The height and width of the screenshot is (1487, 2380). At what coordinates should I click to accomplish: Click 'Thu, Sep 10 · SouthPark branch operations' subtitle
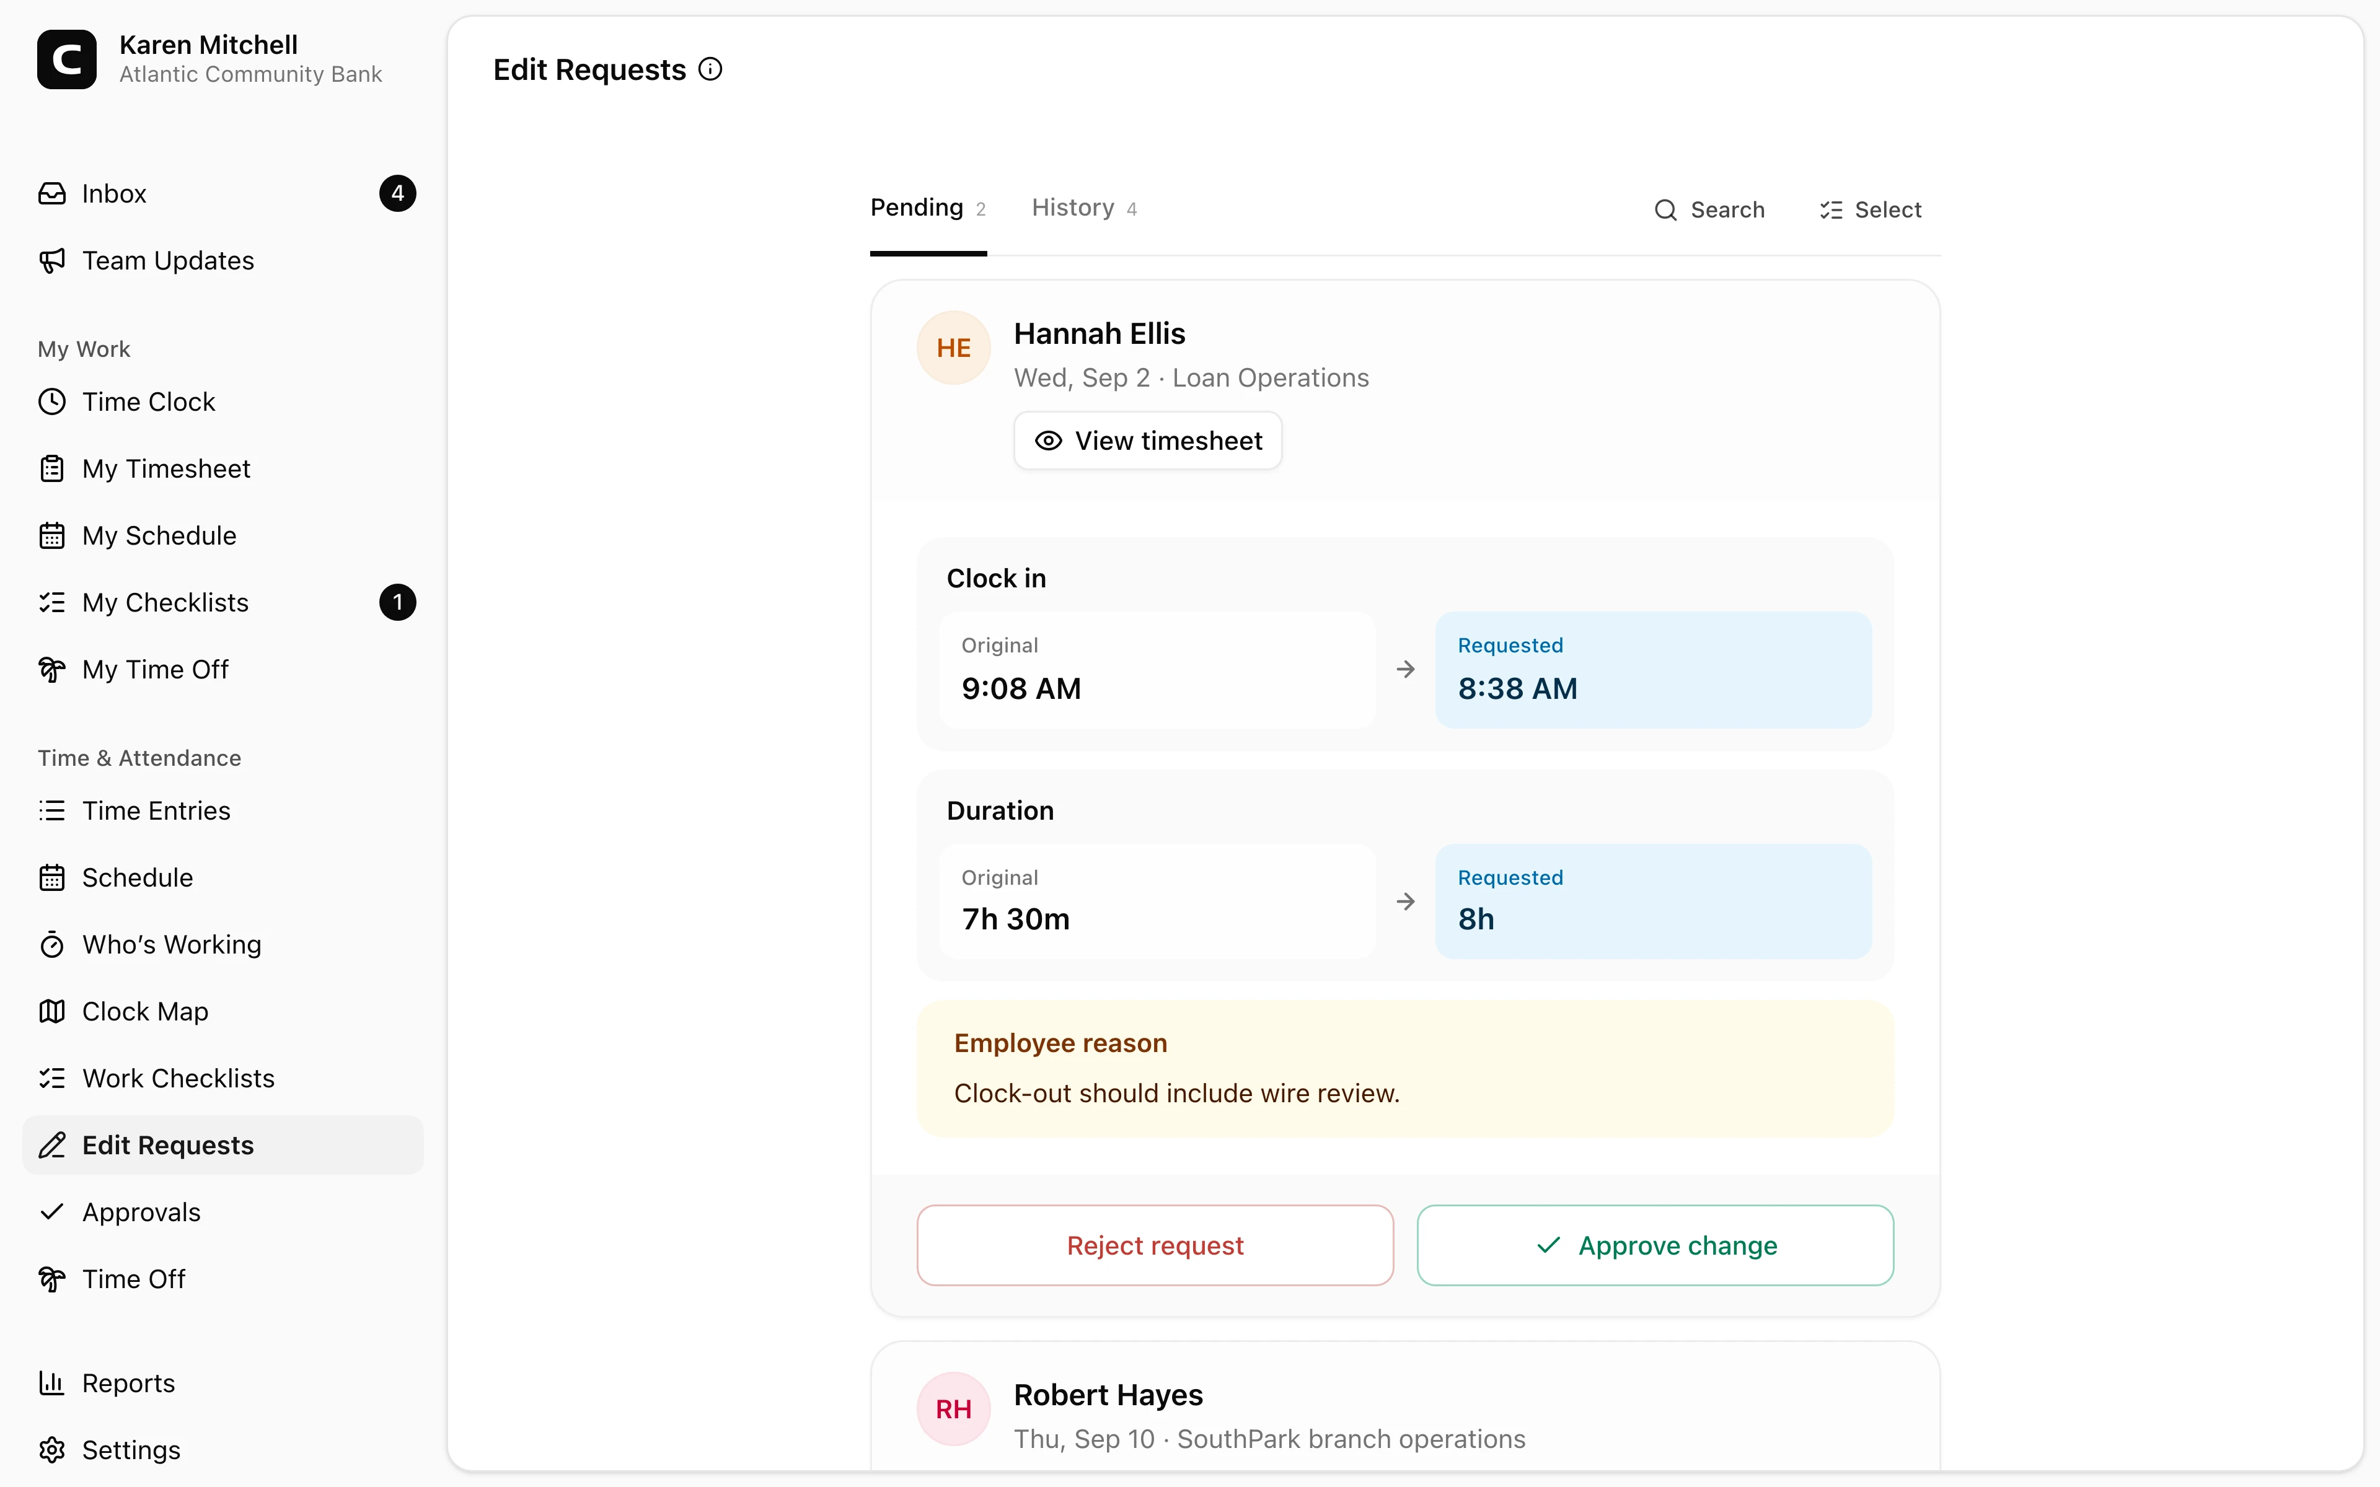click(1270, 1439)
